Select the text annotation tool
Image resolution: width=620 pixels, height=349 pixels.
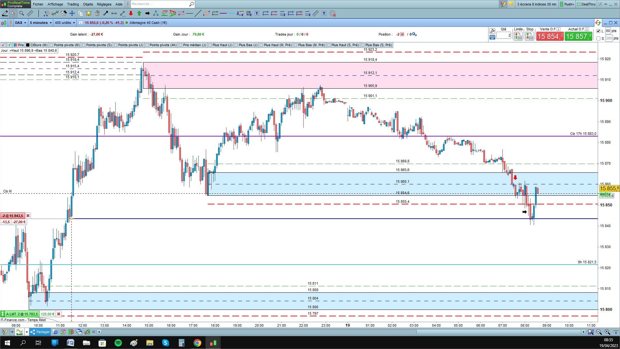(257, 13)
